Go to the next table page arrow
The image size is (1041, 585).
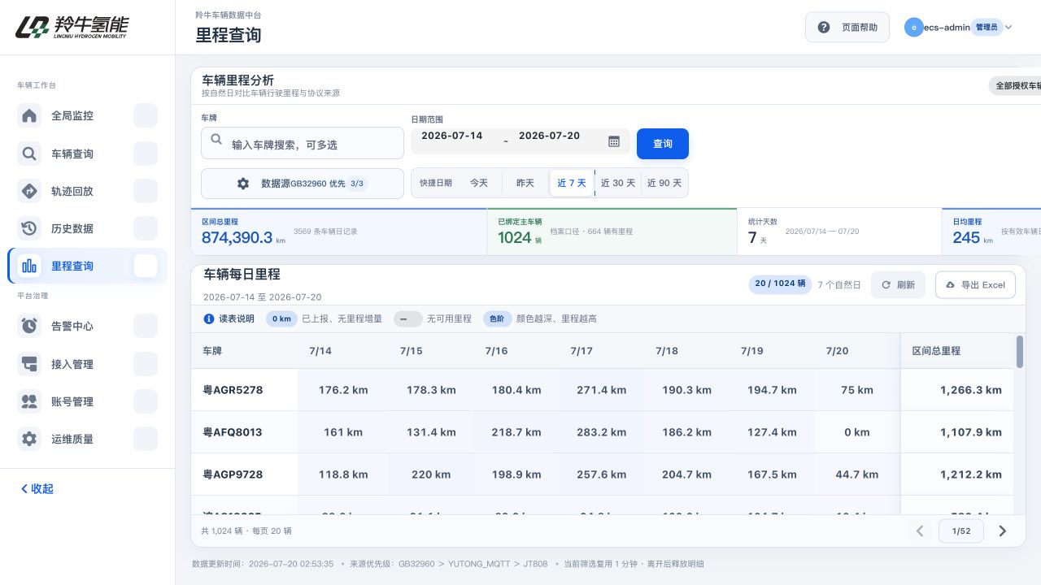[x=1003, y=531]
